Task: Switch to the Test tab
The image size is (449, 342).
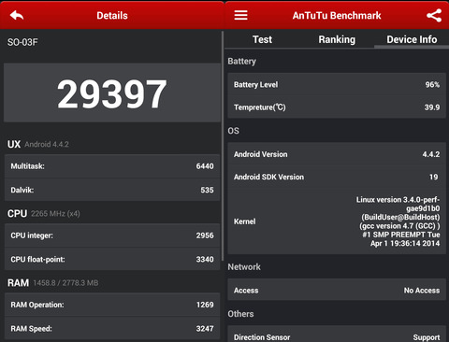Action: tap(262, 39)
